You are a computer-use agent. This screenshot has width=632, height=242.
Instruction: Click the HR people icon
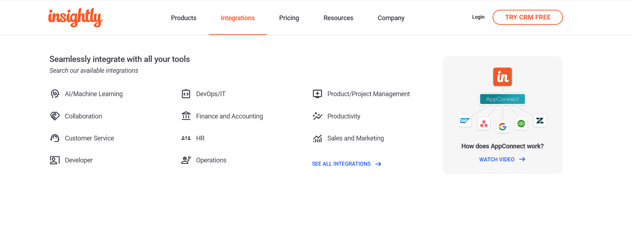point(186,138)
